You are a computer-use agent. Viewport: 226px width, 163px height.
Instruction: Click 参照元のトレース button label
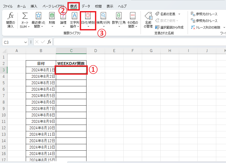point(207,14)
